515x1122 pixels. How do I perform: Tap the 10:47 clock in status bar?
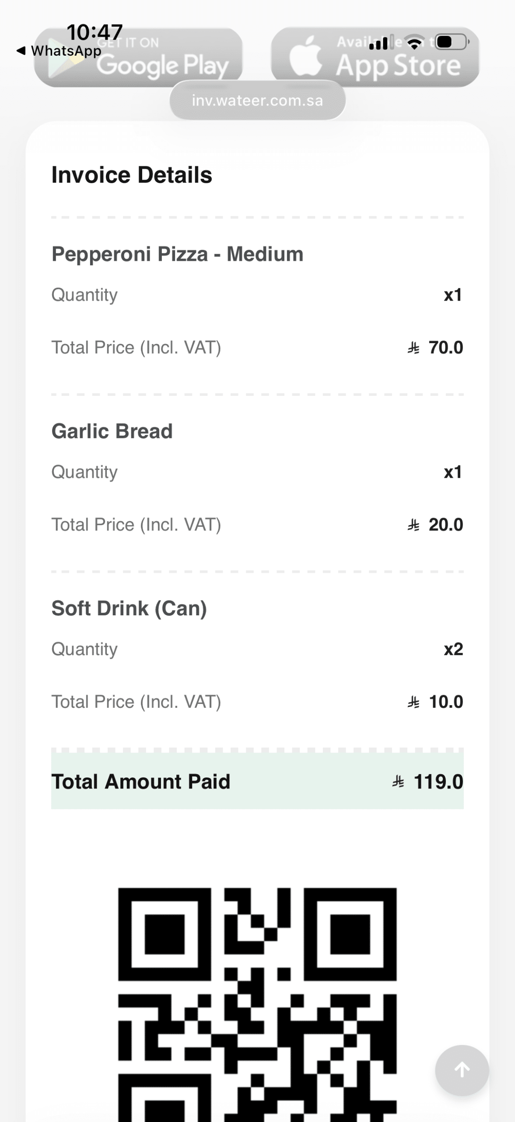(x=95, y=32)
